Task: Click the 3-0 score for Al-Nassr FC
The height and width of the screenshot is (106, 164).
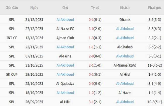Action: tap(91, 29)
